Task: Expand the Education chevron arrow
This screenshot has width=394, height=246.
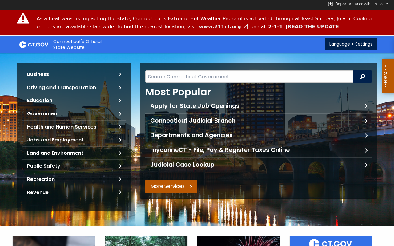Action: (120, 101)
